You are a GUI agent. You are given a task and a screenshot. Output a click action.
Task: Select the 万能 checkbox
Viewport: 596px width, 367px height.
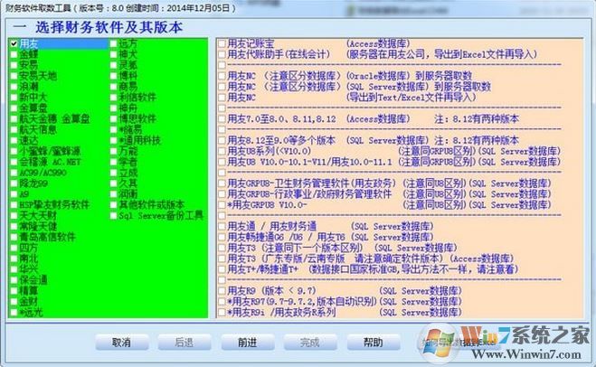[113, 151]
